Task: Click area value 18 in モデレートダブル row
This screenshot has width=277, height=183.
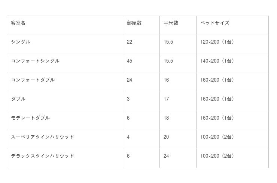Action: [x=166, y=118]
